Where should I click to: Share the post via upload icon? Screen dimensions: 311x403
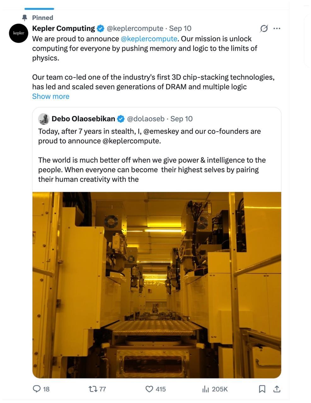(277, 389)
